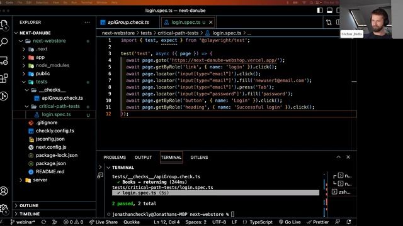Open the Extensions view icon
Screen dimensions: 403x226
(x=4, y=78)
